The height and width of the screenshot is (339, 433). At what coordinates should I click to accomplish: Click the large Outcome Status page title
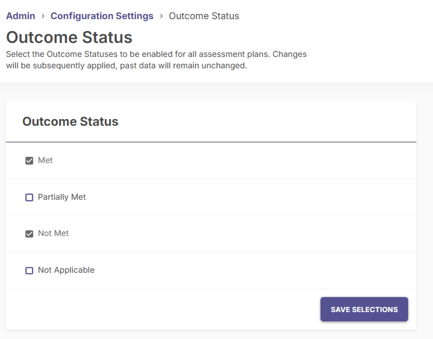click(x=69, y=37)
